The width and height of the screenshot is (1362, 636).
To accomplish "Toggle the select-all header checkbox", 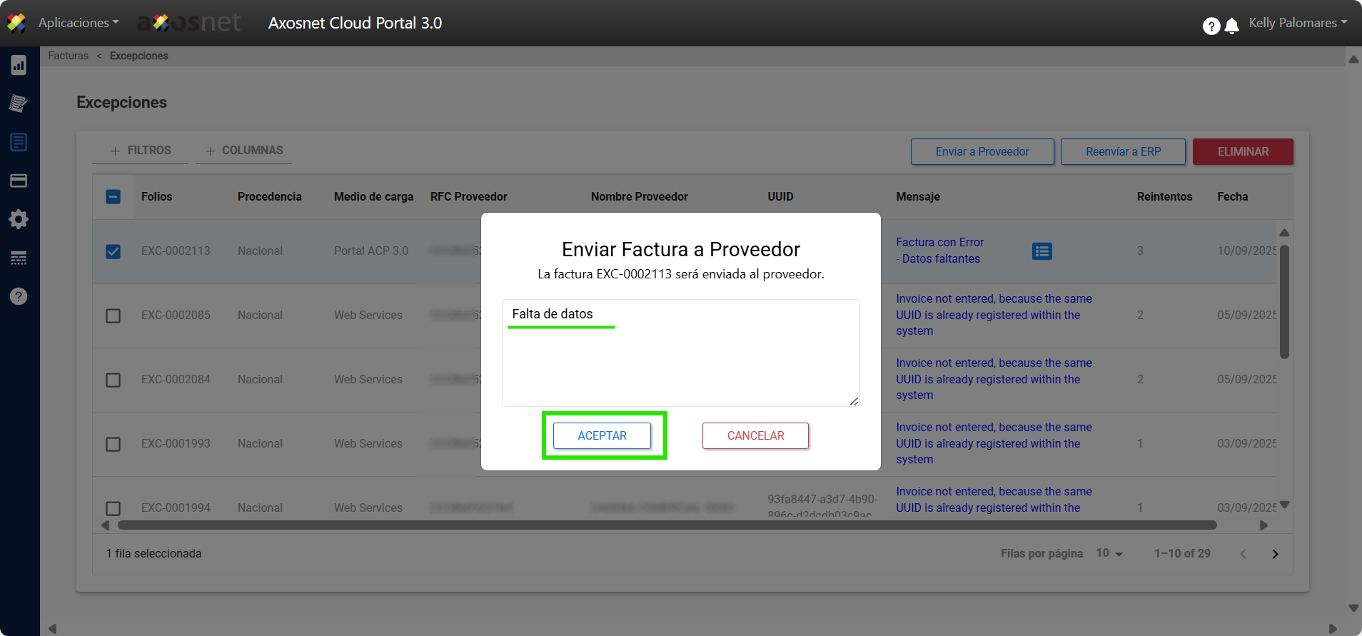I will coord(113,197).
